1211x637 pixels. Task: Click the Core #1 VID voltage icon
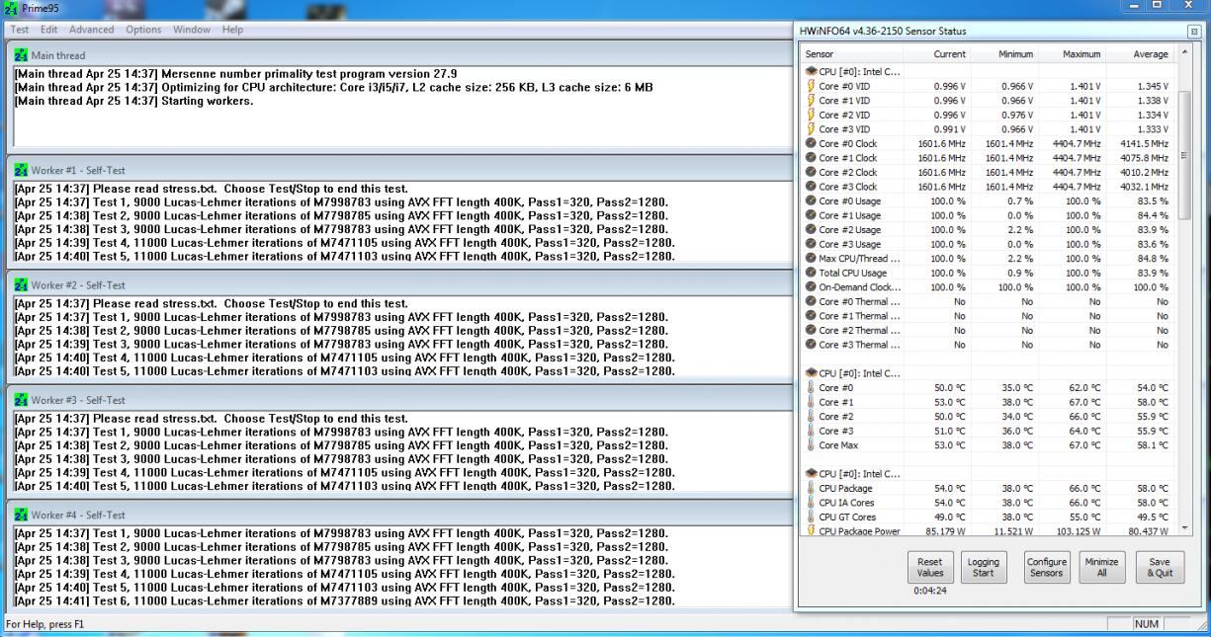click(811, 101)
